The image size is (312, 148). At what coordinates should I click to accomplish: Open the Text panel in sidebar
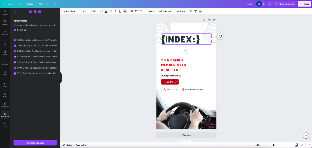tap(5, 43)
